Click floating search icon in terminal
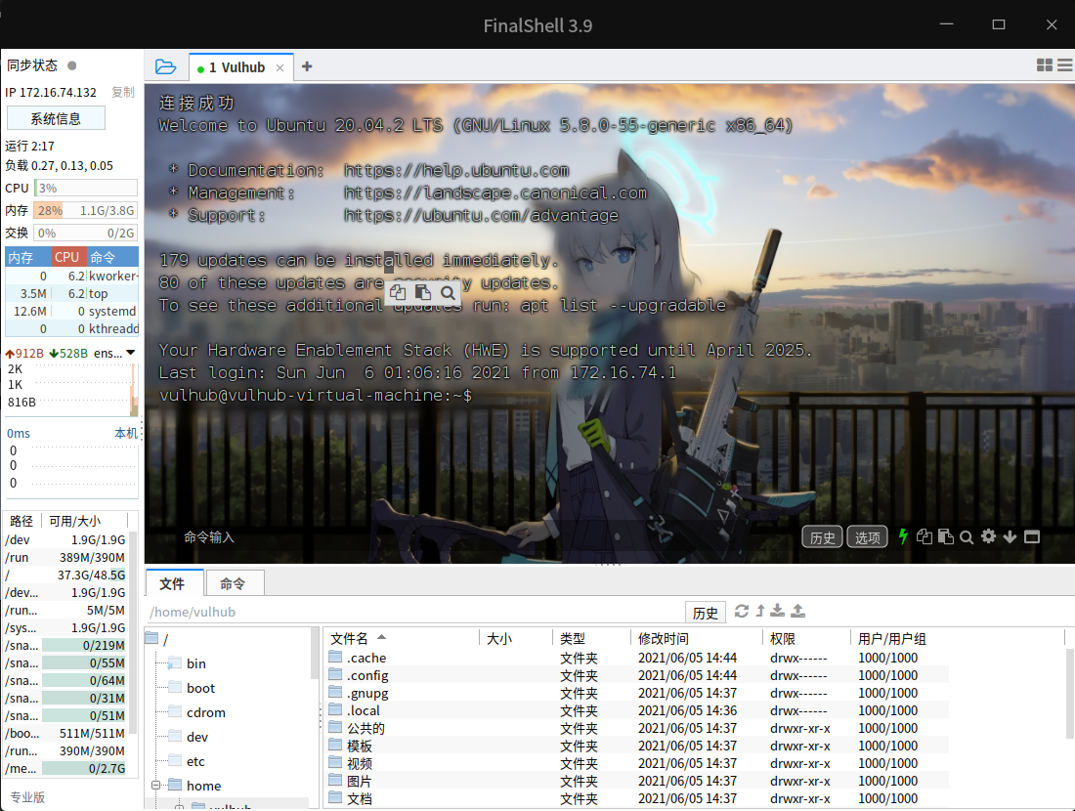Image resolution: width=1075 pixels, height=811 pixels. coord(448,293)
